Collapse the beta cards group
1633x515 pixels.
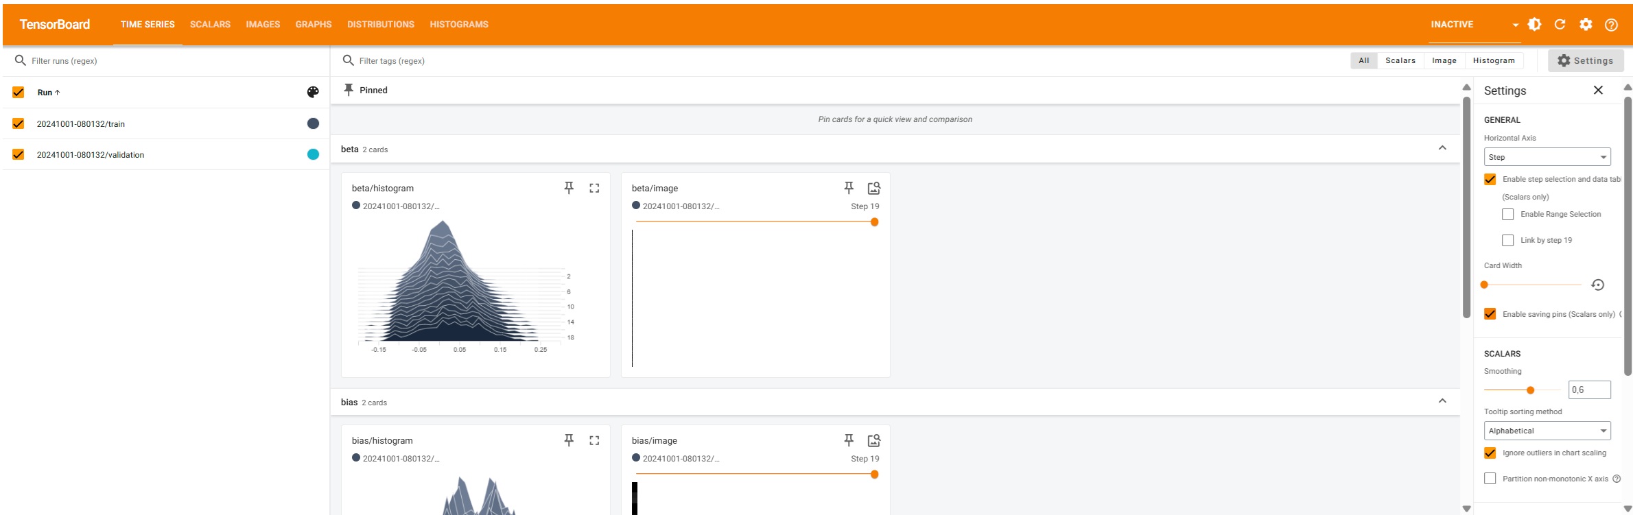tap(1442, 148)
